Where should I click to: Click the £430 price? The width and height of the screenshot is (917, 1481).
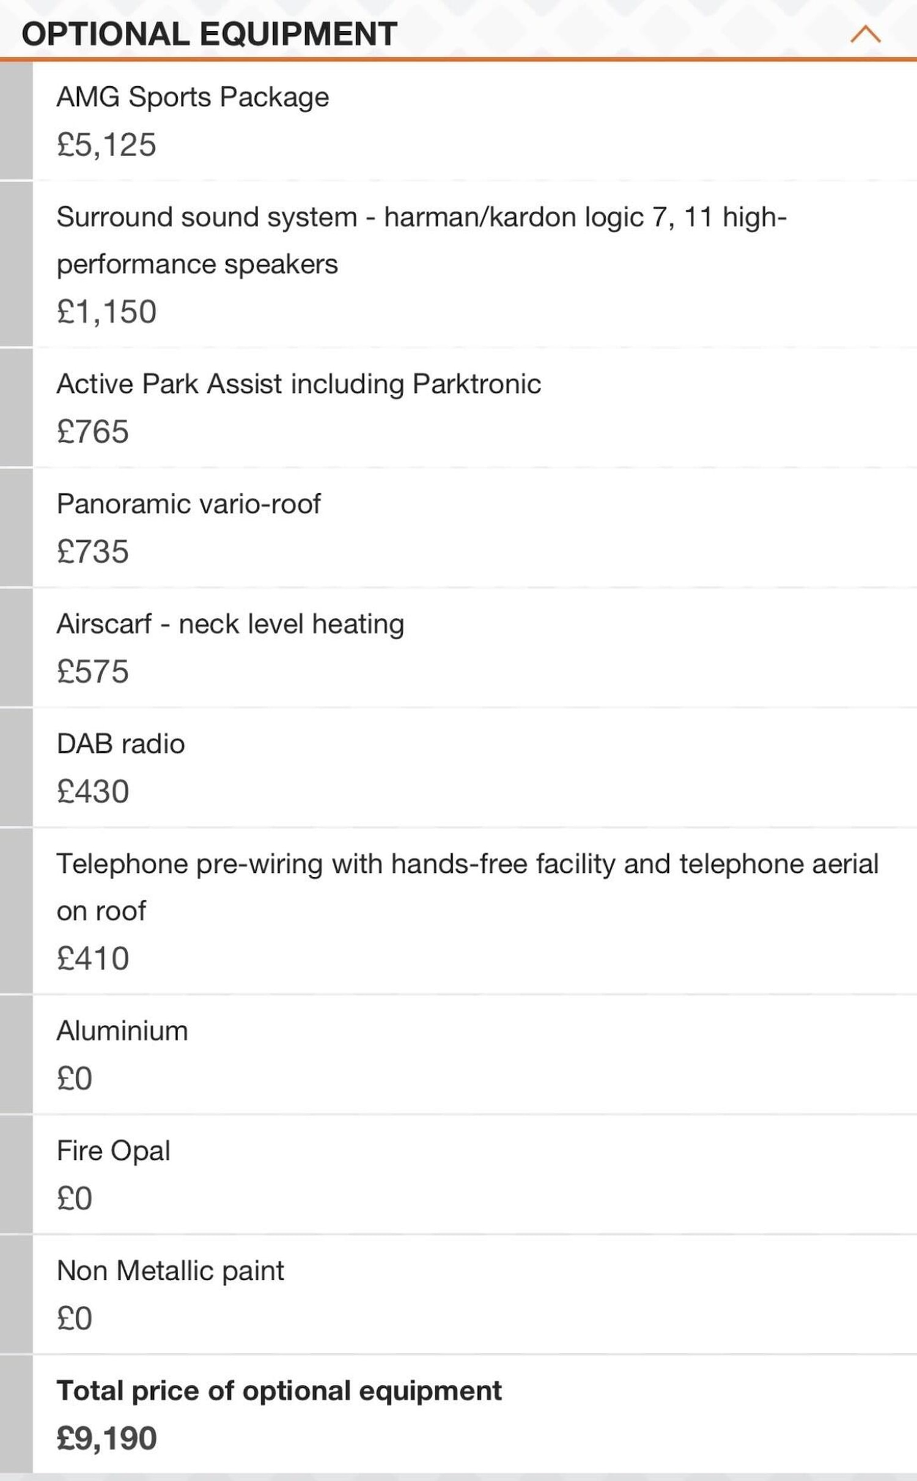pyautogui.click(x=92, y=792)
